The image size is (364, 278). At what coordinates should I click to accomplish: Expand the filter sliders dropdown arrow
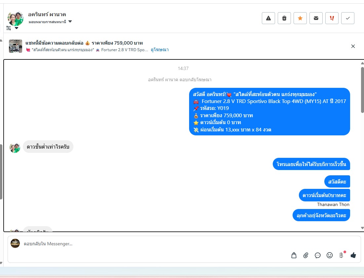click(17, 28)
